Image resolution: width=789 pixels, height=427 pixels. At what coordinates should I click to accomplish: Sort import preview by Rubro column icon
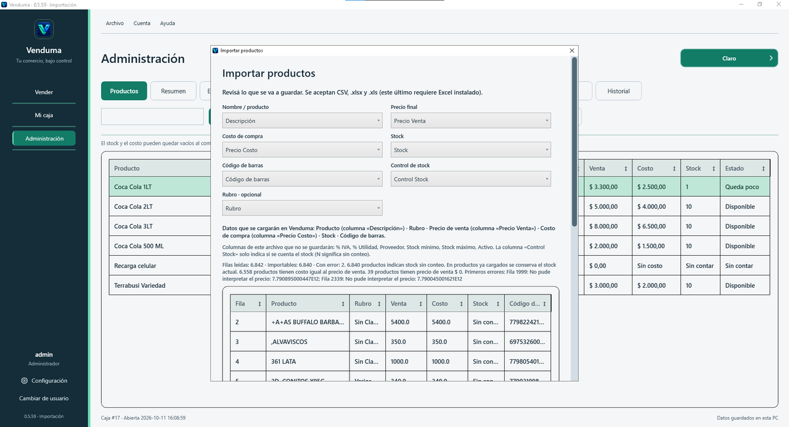click(x=380, y=304)
